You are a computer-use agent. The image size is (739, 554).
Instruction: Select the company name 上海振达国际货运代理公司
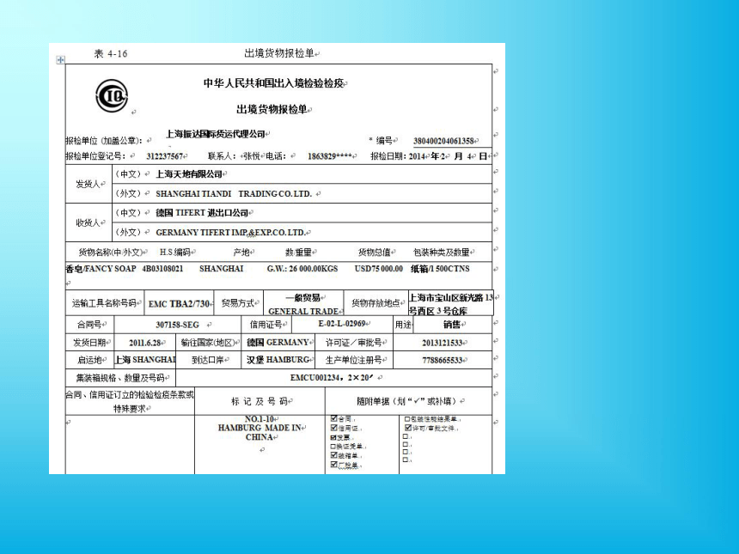click(216, 134)
